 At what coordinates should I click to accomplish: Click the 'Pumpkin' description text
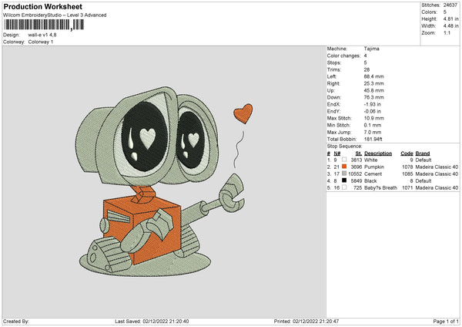(x=374, y=167)
